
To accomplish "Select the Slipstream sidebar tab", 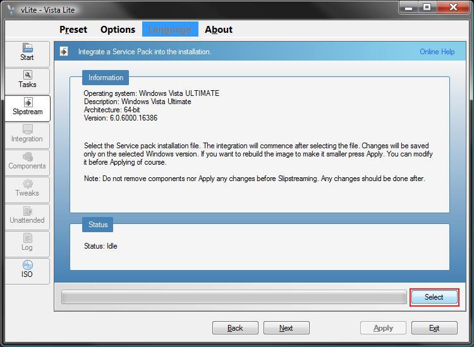I will click(x=27, y=107).
